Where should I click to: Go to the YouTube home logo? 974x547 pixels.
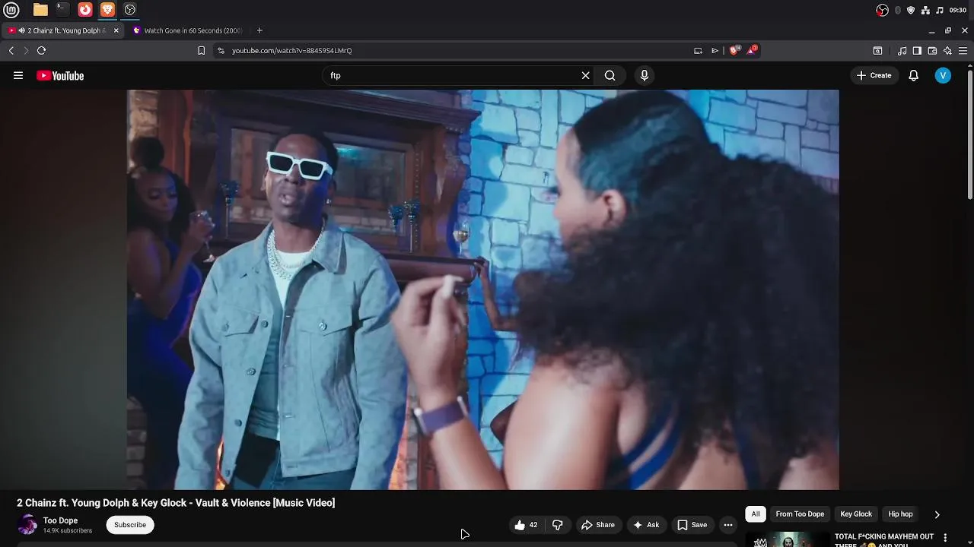[60, 75]
